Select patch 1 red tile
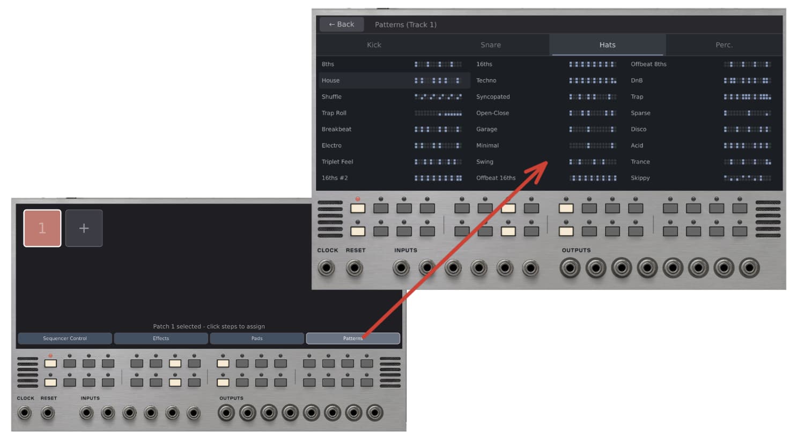Screen dimensions: 790x436 [x=42, y=228]
